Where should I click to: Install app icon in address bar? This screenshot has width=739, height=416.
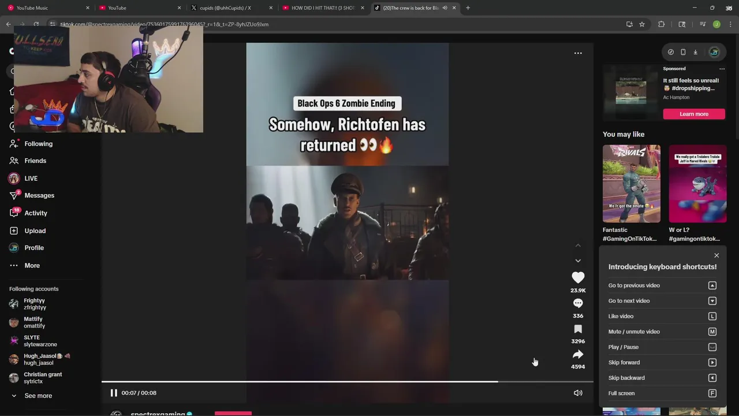pyautogui.click(x=629, y=24)
